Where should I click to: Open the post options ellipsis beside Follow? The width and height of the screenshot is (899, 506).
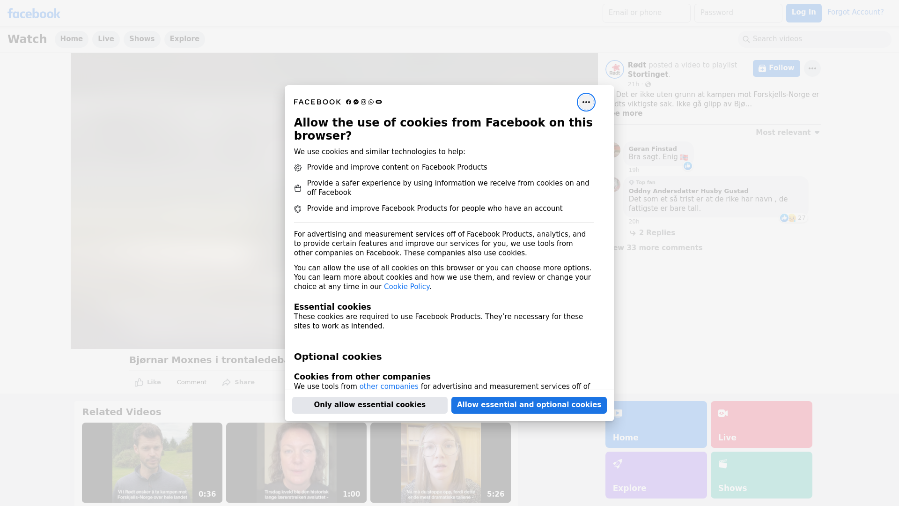click(812, 68)
